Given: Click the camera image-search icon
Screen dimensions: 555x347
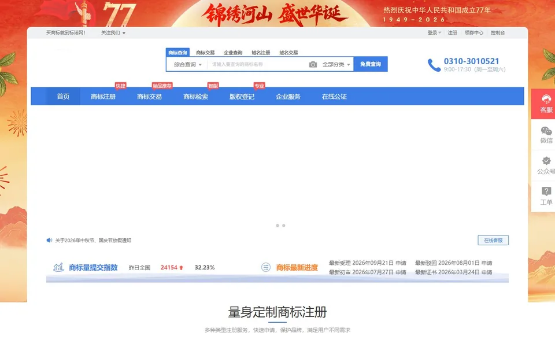Looking at the screenshot, I should click(x=313, y=64).
